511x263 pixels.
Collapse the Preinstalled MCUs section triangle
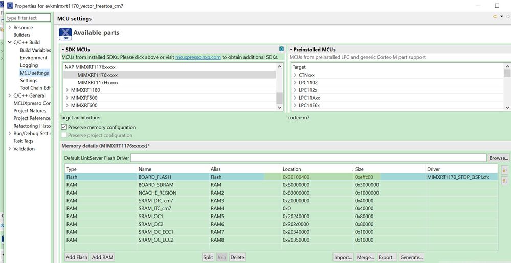[291, 50]
